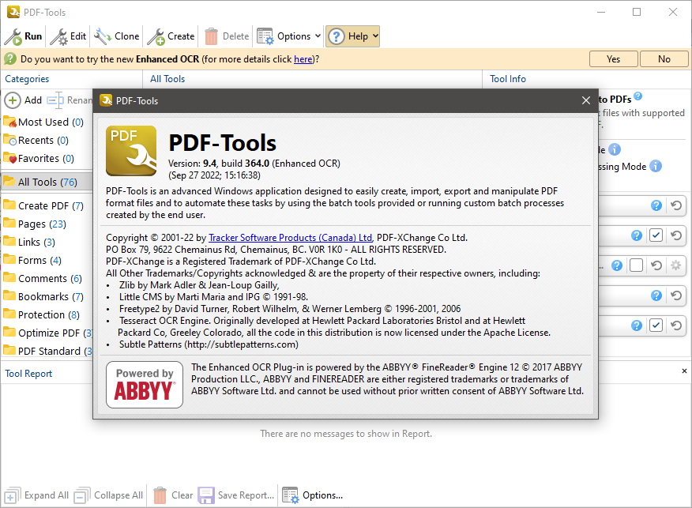This screenshot has width=692, height=508.
Task: Open the PDF Standard category
Action: point(47,351)
